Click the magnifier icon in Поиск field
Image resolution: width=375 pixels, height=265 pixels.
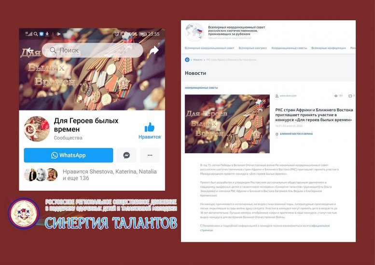tap(53, 50)
